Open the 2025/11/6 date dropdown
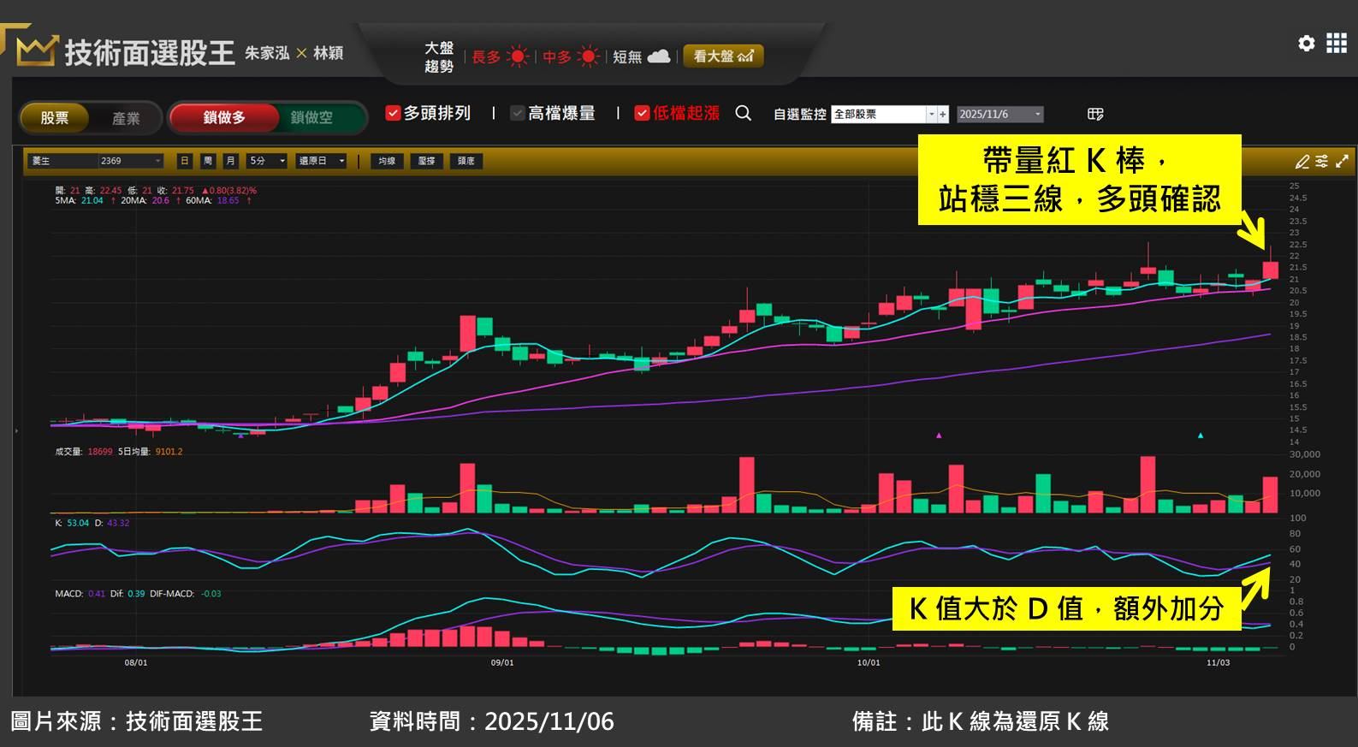This screenshot has height=747, width=1358. (999, 114)
